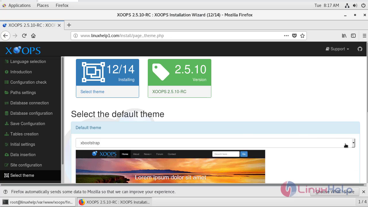Click the Database configuration icon

point(7,113)
